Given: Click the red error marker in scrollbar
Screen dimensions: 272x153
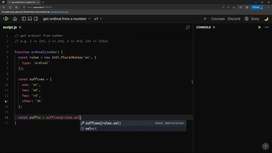Looking at the screenshot, I should (192, 82).
